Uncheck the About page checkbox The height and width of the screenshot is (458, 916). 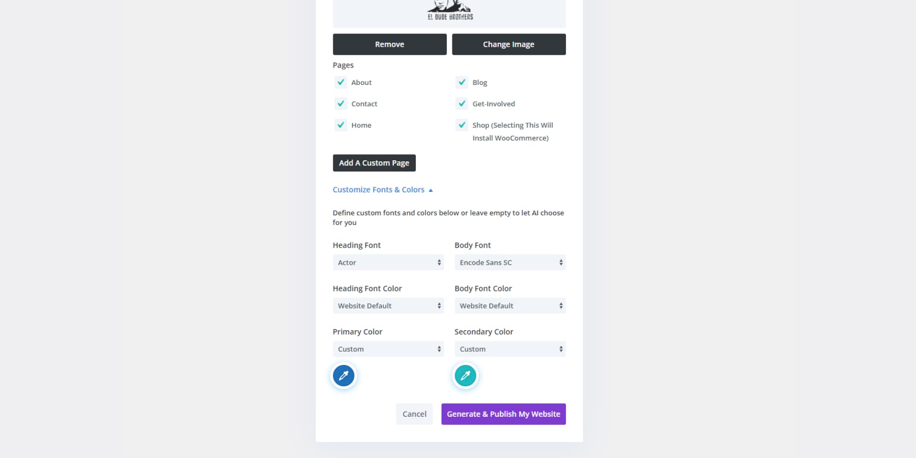(x=340, y=82)
